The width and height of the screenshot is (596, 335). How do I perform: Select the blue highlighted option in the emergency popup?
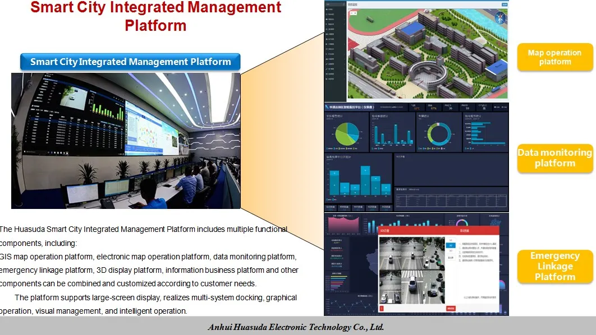451,245
